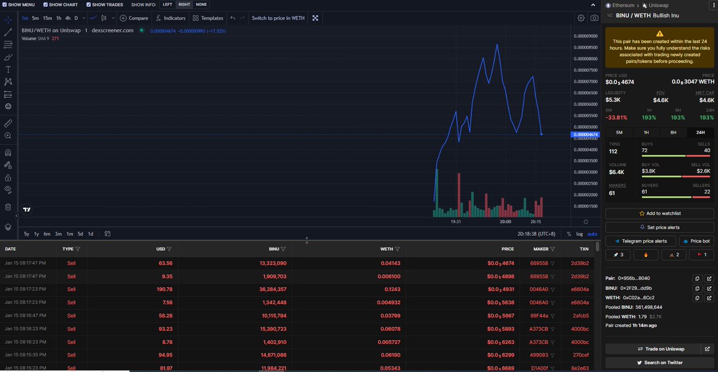Viewport: 718px width, 372px height.
Task: Click the undo arrow in chart toolbar
Action: pos(233,18)
